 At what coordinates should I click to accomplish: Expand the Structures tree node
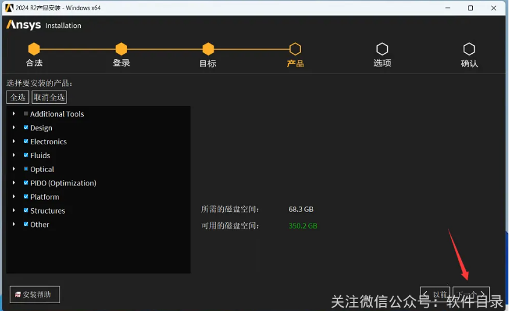coord(14,211)
